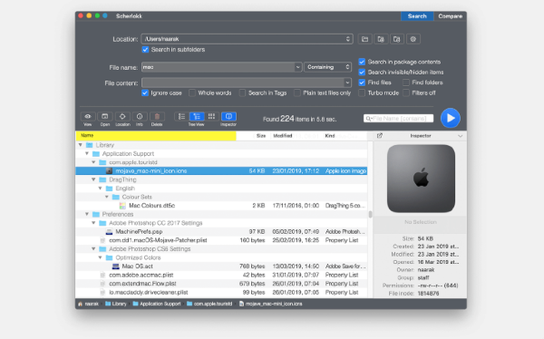
Task: Open the Location path dropdown
Action: point(247,39)
